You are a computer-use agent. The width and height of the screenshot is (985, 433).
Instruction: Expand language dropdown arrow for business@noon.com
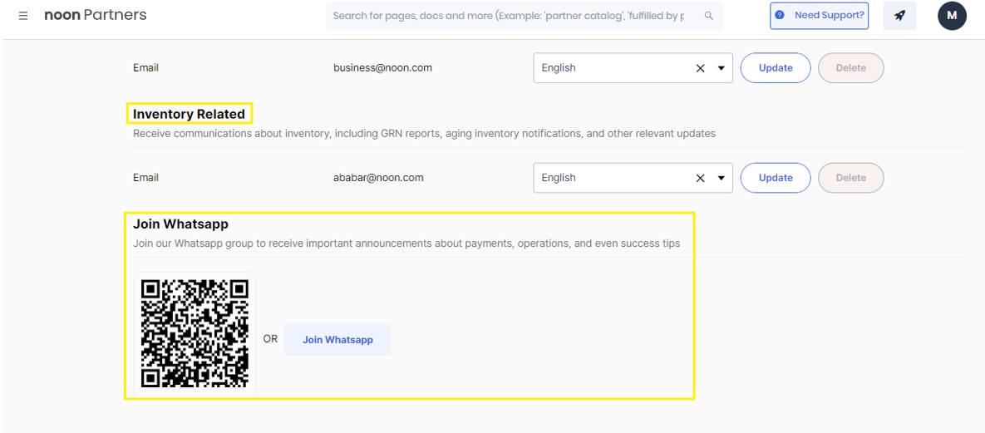[722, 68]
